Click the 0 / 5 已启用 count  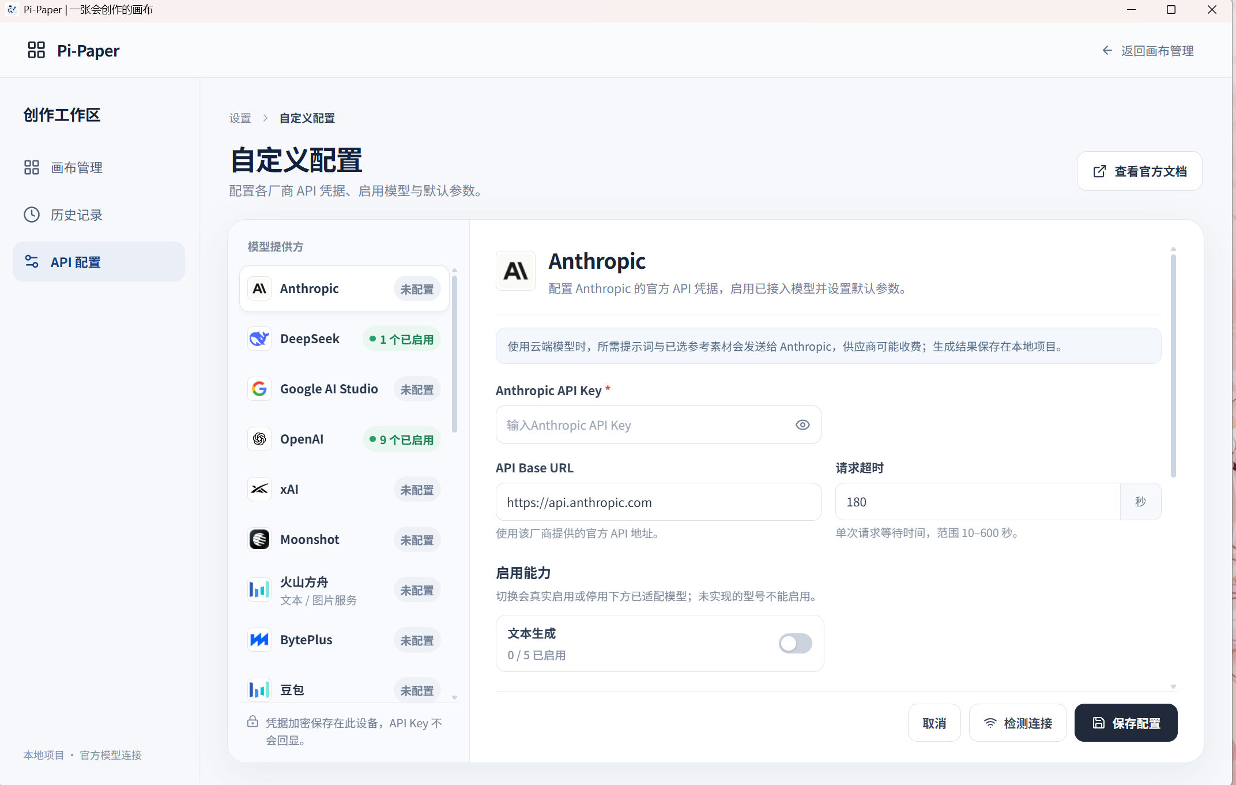click(537, 655)
